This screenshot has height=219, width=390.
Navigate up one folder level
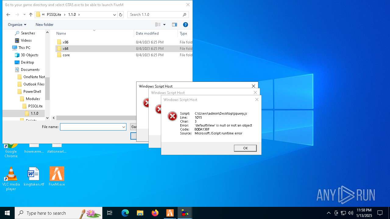[x=31, y=15]
